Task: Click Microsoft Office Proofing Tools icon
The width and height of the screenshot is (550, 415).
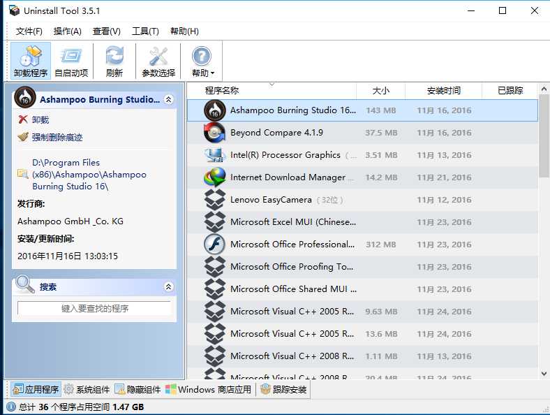Action: tap(215, 266)
